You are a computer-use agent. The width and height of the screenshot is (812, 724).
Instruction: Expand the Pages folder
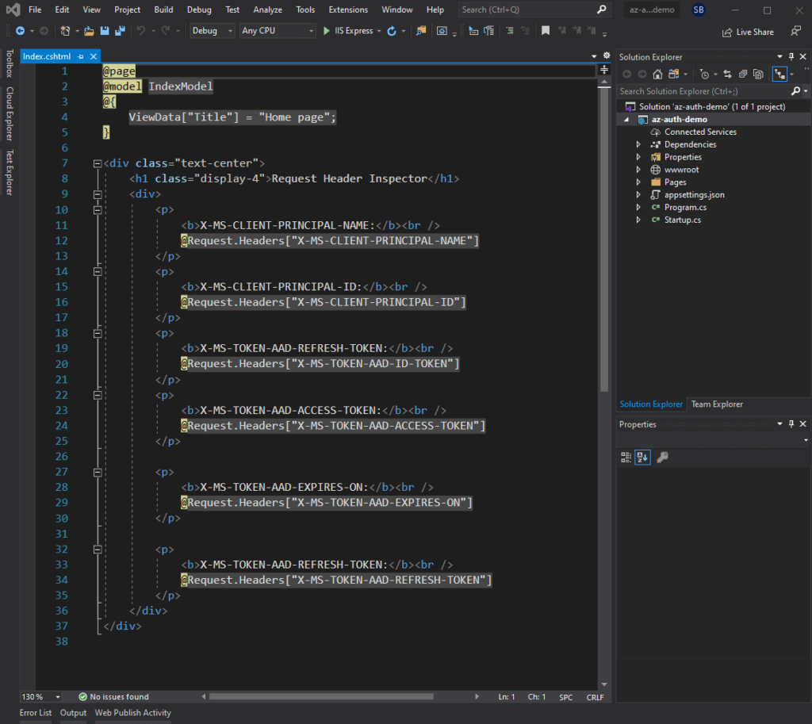point(638,182)
